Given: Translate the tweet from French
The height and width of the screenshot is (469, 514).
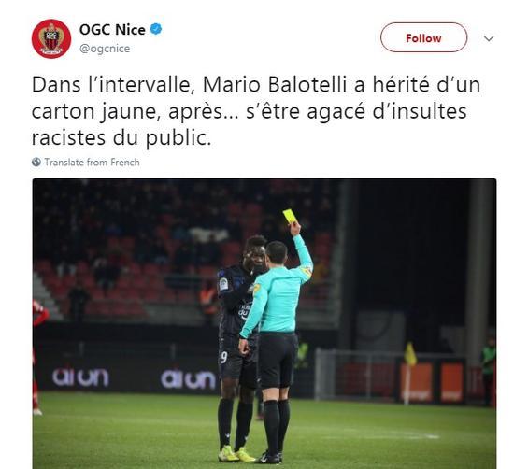Looking at the screenshot, I should click(92, 163).
